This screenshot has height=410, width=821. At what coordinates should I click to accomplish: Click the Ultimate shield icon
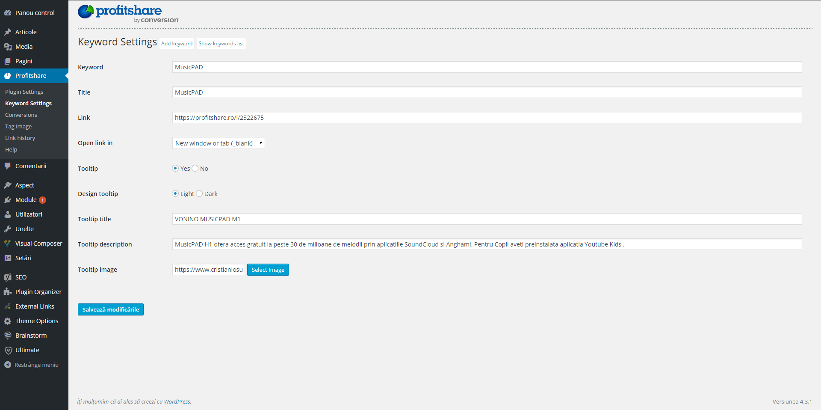coord(8,350)
